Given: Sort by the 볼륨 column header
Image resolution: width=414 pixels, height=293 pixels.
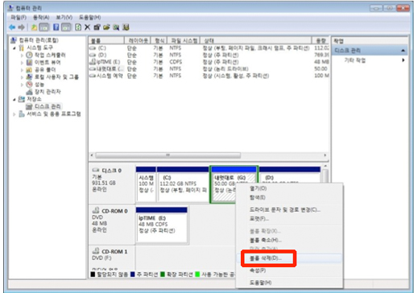Looking at the screenshot, I should click(x=106, y=40).
